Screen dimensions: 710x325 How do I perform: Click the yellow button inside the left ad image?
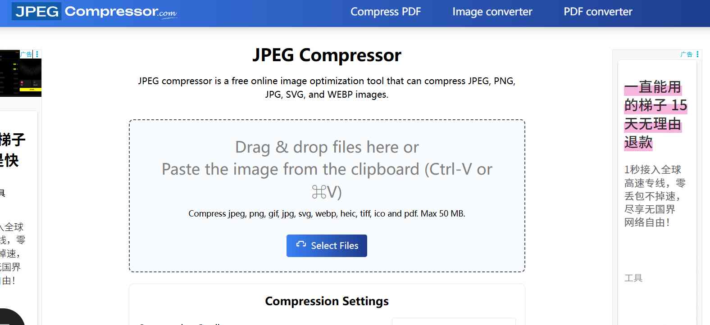click(31, 90)
